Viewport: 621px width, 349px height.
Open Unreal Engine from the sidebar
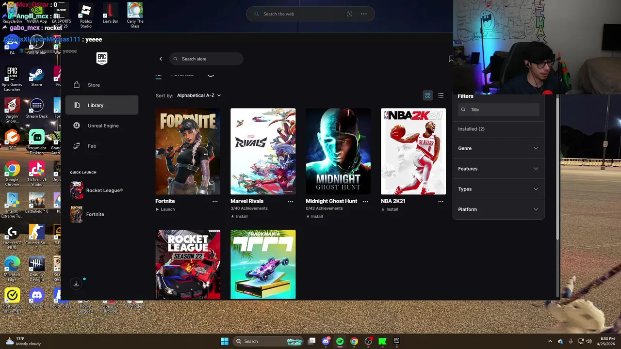[102, 126]
